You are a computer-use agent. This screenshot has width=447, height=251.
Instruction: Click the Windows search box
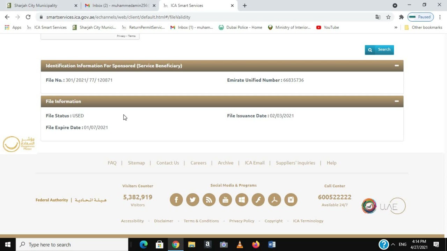click(72, 245)
